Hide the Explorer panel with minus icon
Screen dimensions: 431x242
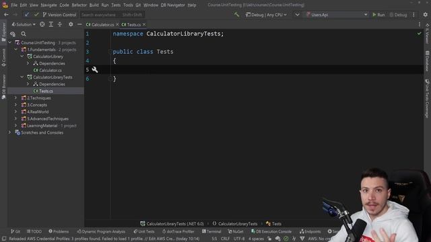(79, 24)
